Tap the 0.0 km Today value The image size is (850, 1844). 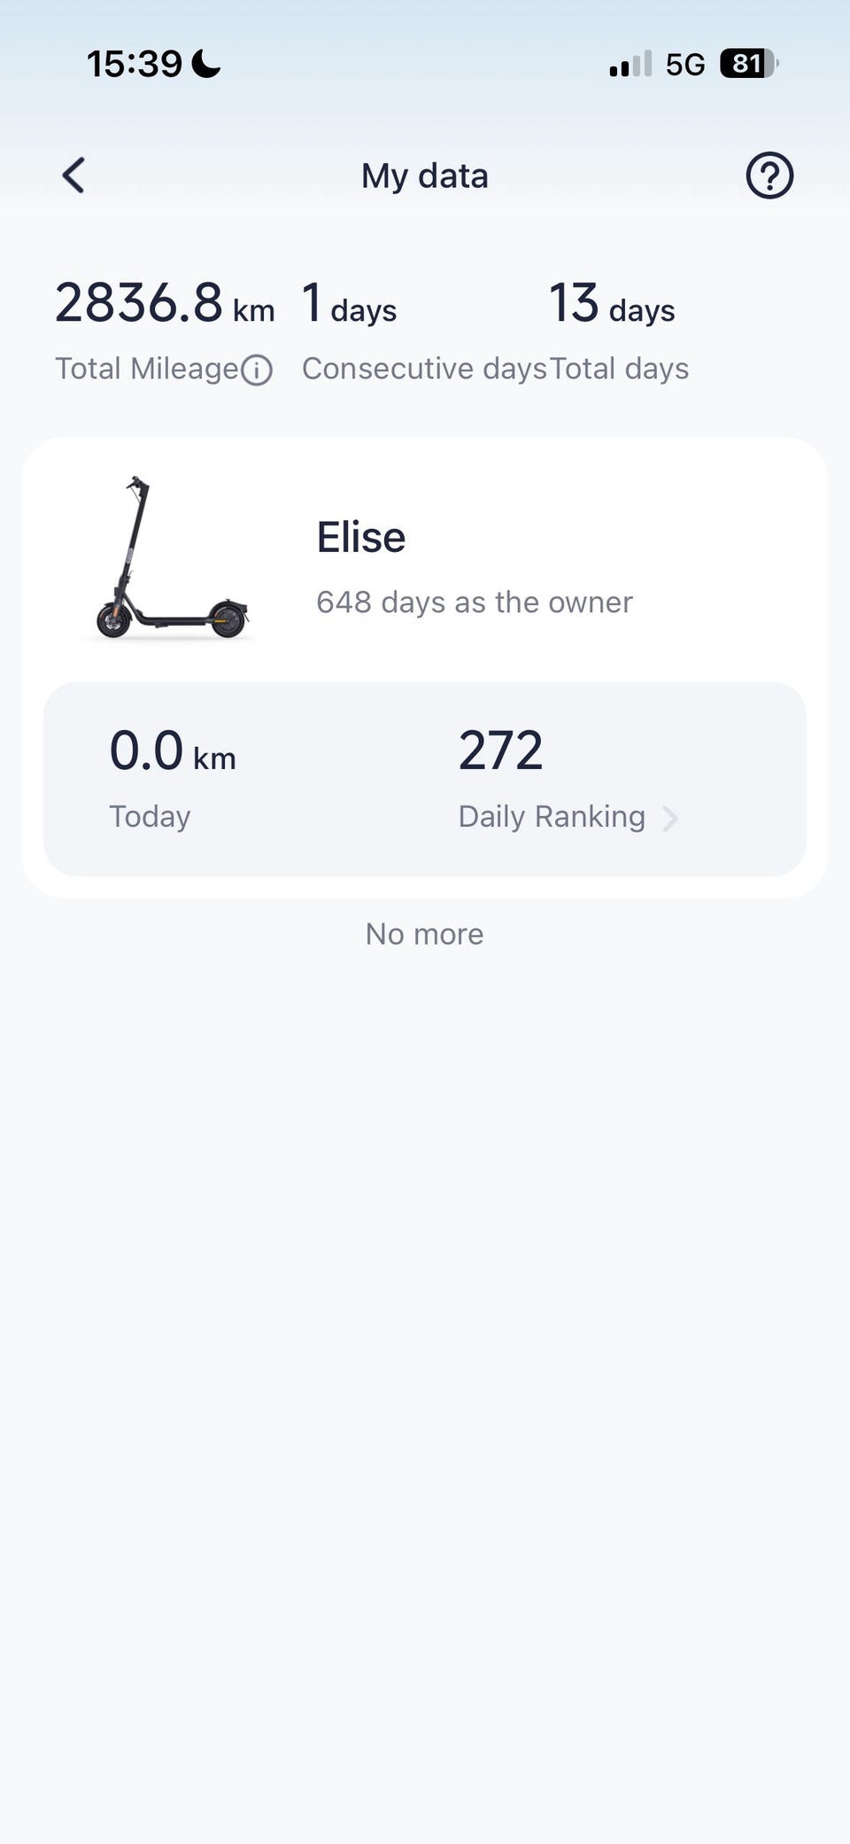pyautogui.click(x=173, y=751)
